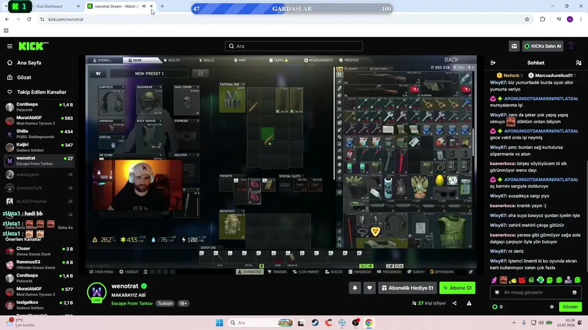Open chat settings gear icon
Screen dimensions: 588x330
click(552, 307)
